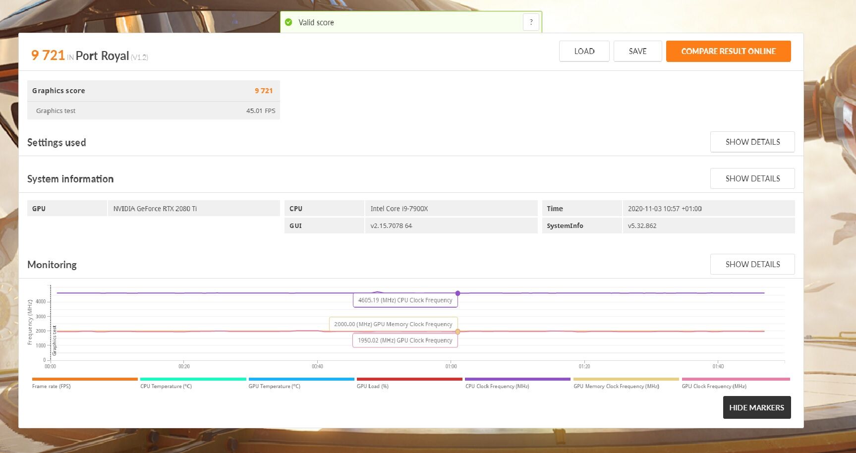856x453 pixels.
Task: Toggle the GPU Load (%) legend series
Action: click(409, 383)
